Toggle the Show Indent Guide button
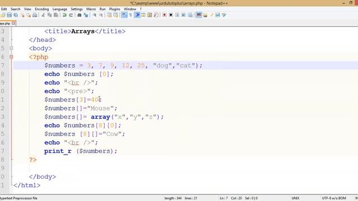This screenshot has height=201, width=358. tap(137, 15)
